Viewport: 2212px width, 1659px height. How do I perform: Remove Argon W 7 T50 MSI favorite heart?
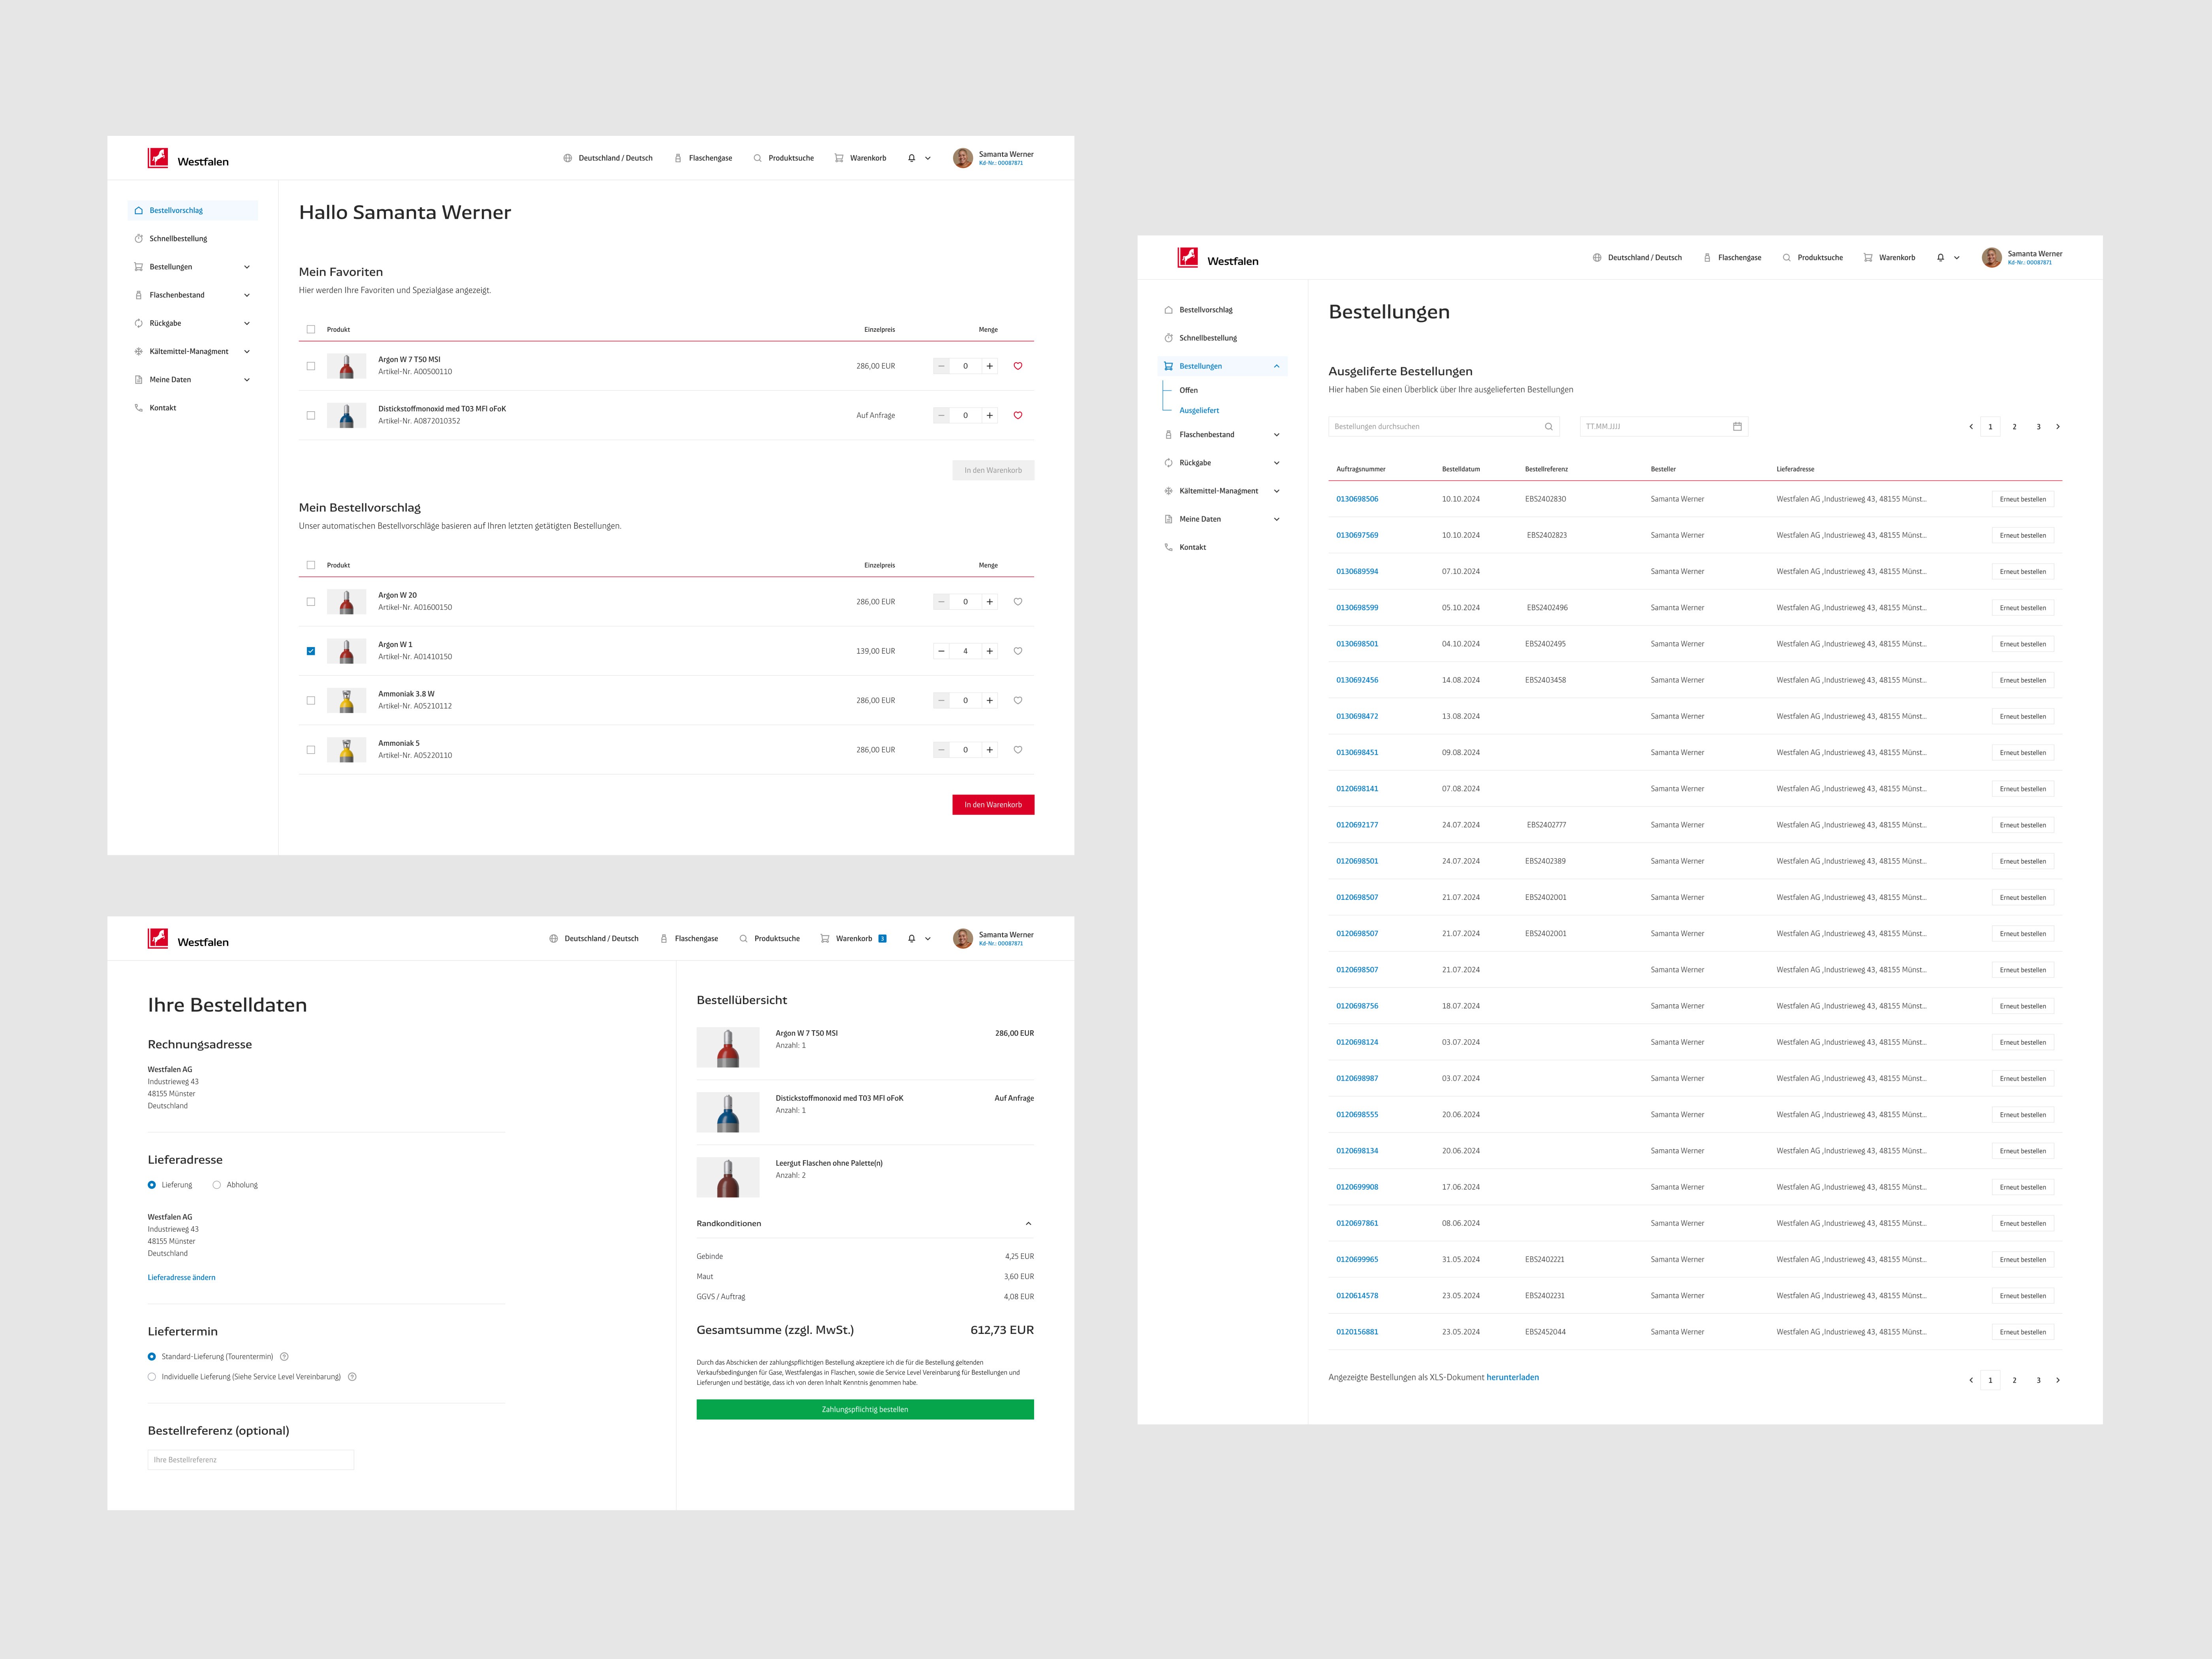coord(1017,366)
